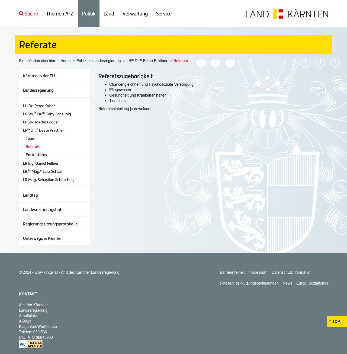Click the copyright www.ktn.gv.at line
Viewport: 347px width, 354px height.
(69, 272)
